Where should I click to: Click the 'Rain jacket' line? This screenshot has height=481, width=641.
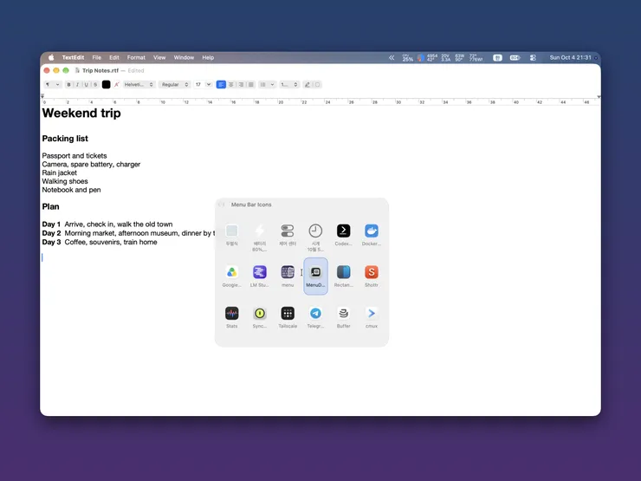click(x=59, y=172)
